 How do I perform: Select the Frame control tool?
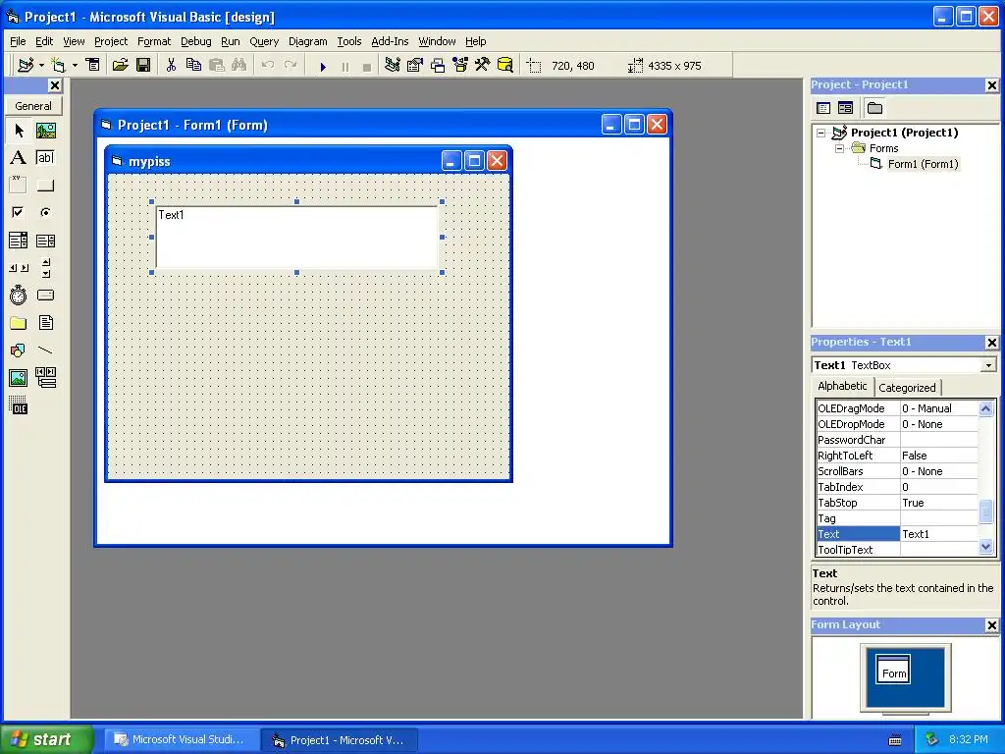[19, 186]
